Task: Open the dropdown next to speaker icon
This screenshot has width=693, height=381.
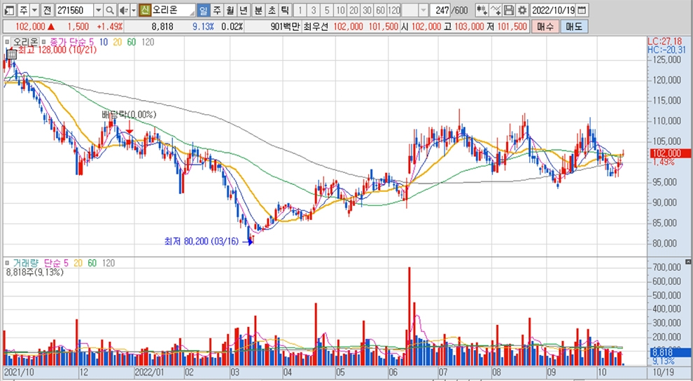Action: (132, 11)
